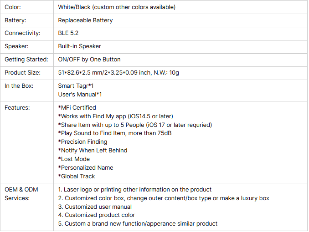Viewport: 309px width, 232px height.
Task: Click 'Built-in Speaker' text
Action: 79,46
